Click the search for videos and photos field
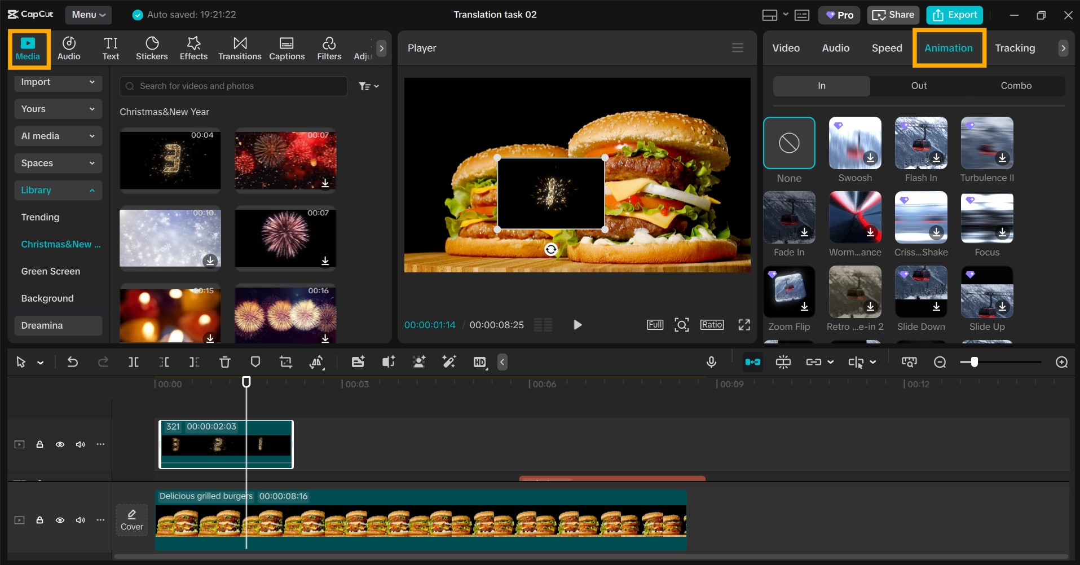Screen dimensions: 1080x565 (233, 86)
